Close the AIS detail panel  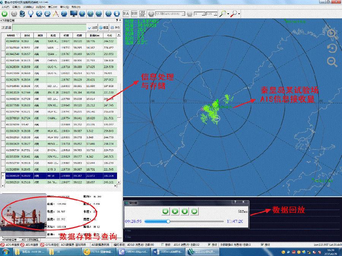[x=120, y=20]
